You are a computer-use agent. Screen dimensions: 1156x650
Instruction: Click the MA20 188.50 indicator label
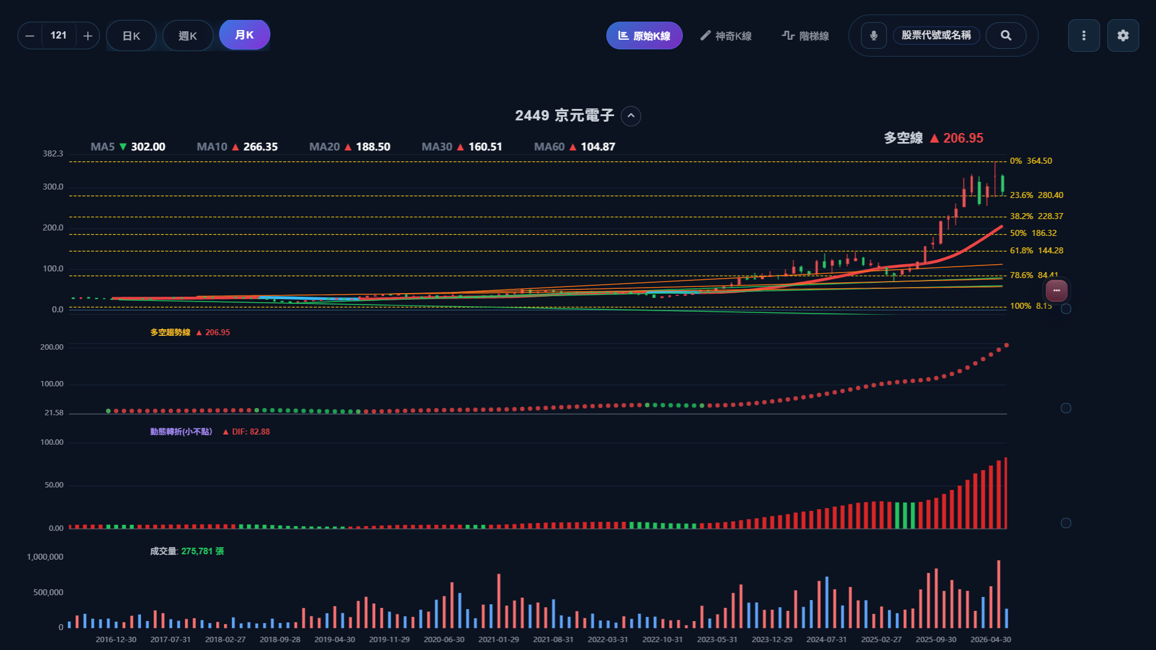(350, 147)
